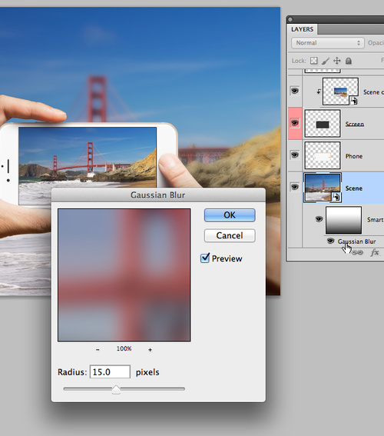Click the fx layer style icon

tap(375, 252)
